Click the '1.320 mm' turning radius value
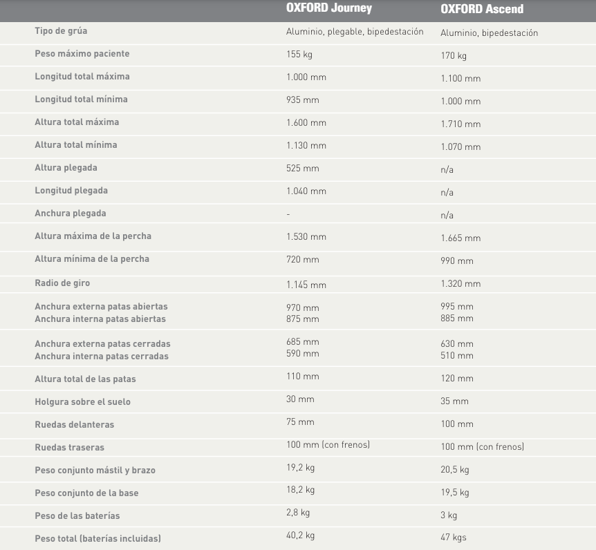This screenshot has height=550, width=596. click(x=460, y=283)
